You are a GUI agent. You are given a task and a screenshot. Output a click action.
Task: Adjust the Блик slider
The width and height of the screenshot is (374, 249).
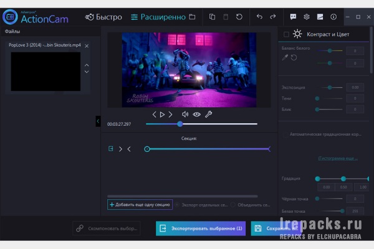click(330, 110)
